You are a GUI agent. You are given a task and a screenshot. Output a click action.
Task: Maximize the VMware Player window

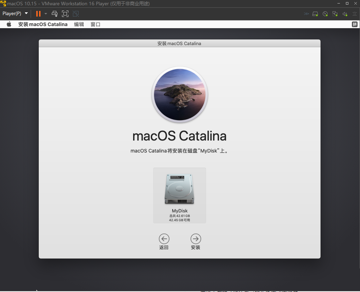pos(347,4)
